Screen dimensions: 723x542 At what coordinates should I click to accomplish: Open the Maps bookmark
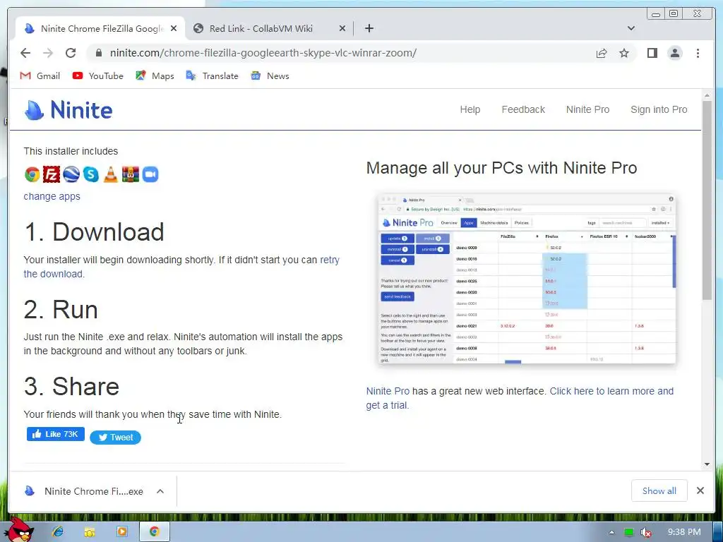tap(155, 76)
